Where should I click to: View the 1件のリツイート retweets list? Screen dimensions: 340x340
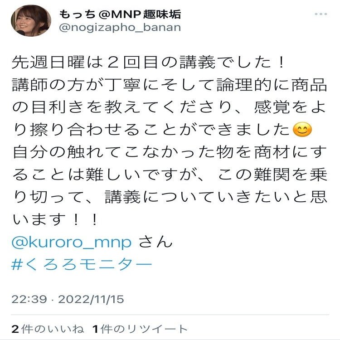tap(140, 329)
